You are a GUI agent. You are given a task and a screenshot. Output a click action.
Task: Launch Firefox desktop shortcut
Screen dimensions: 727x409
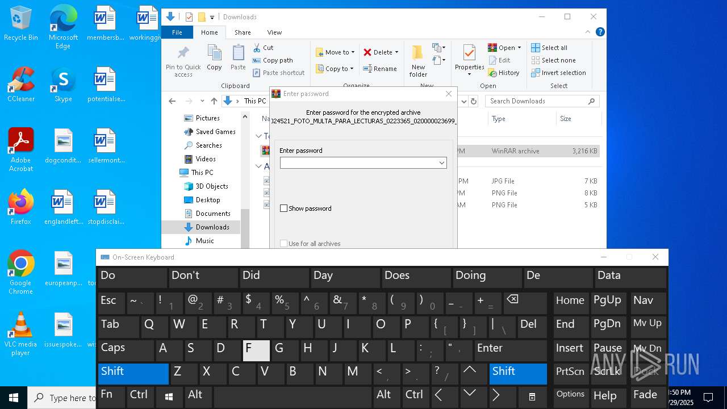21,207
